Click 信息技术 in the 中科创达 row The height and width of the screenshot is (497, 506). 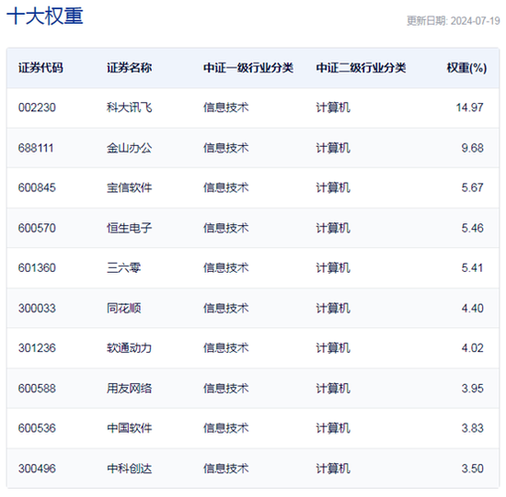pos(226,469)
